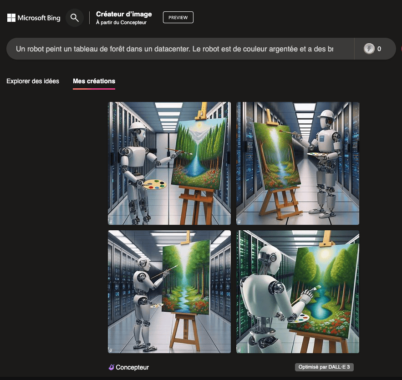Click the À partir du Concepteur subtitle
This screenshot has width=402, height=380.
point(121,23)
